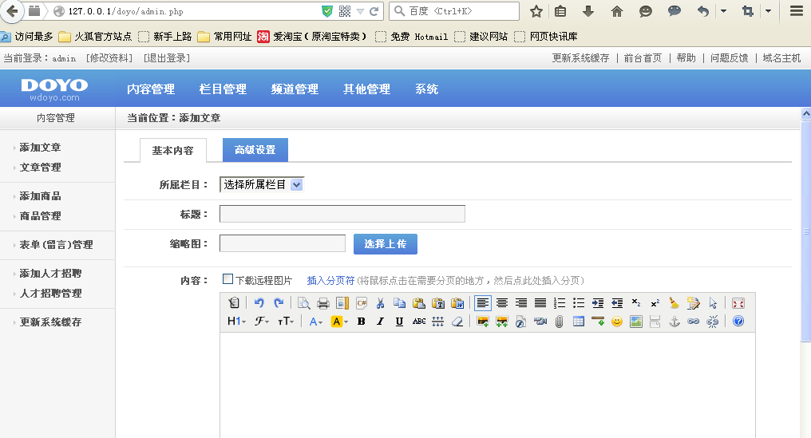Click the Insert anchor icon
The height and width of the screenshot is (438, 811).
(x=674, y=322)
